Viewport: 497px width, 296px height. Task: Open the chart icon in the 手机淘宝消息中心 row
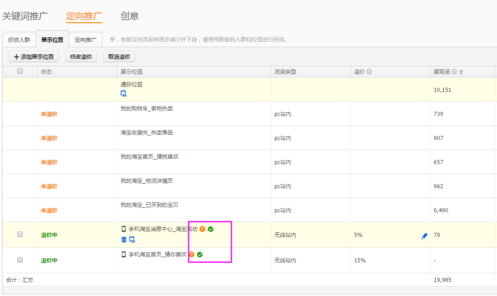(x=132, y=240)
